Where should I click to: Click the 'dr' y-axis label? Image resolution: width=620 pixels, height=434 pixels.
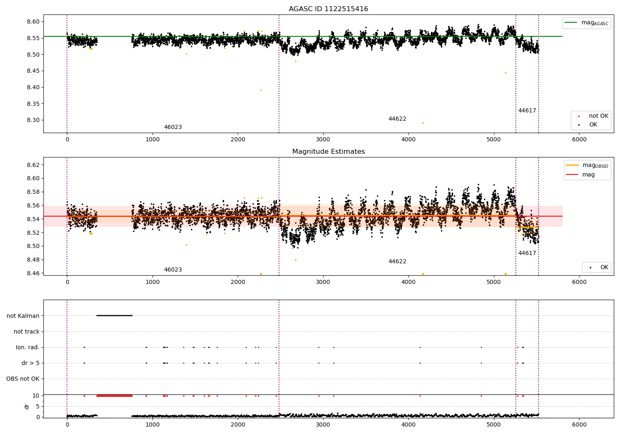pos(27,406)
